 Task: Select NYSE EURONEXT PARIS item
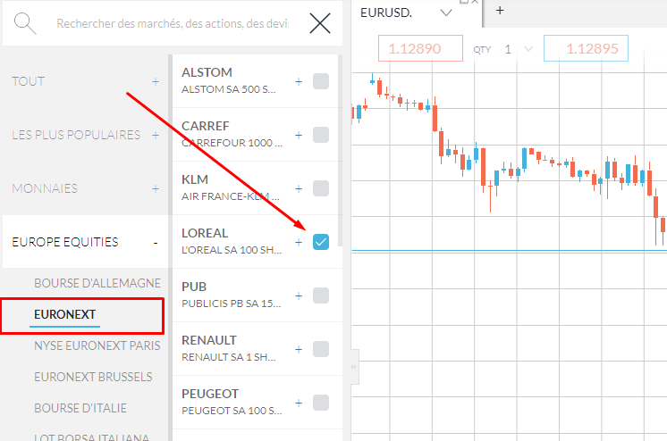(97, 345)
